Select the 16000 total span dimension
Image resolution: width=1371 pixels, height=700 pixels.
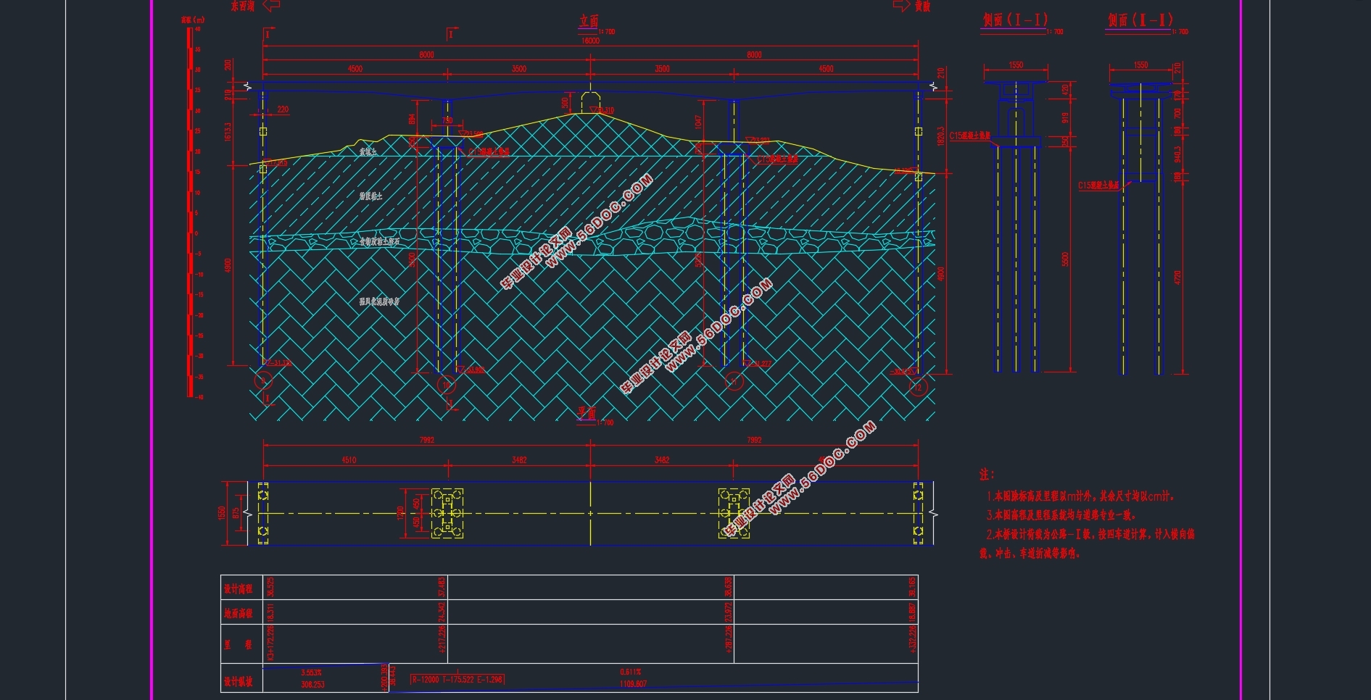591,41
